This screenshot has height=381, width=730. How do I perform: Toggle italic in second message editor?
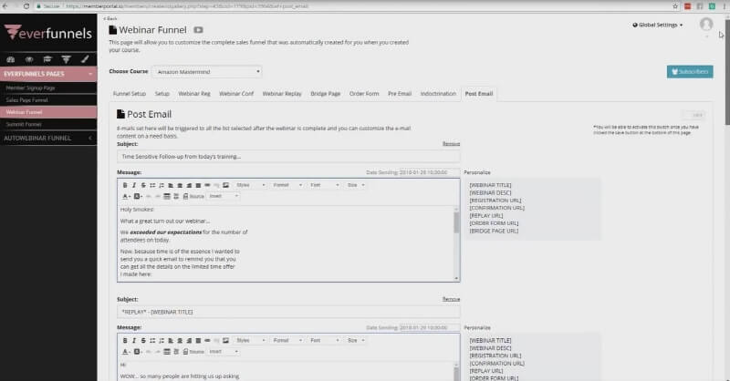[x=134, y=341]
